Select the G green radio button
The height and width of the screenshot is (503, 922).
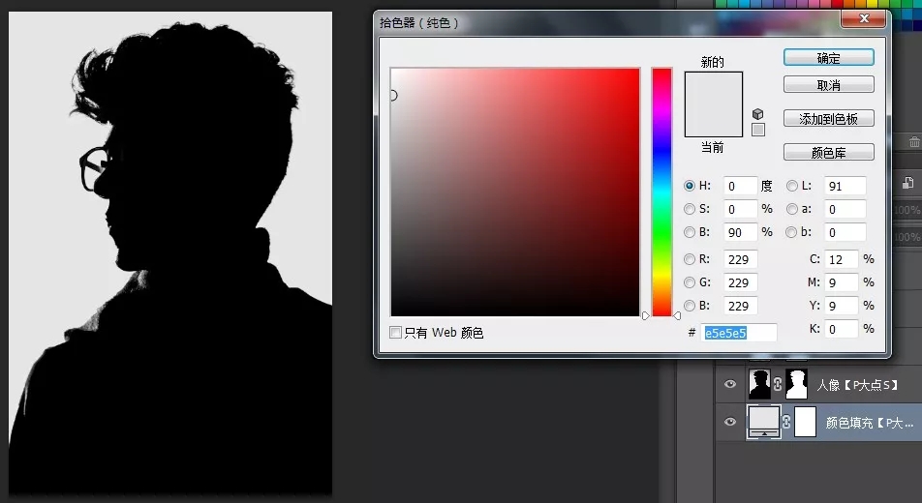point(690,282)
